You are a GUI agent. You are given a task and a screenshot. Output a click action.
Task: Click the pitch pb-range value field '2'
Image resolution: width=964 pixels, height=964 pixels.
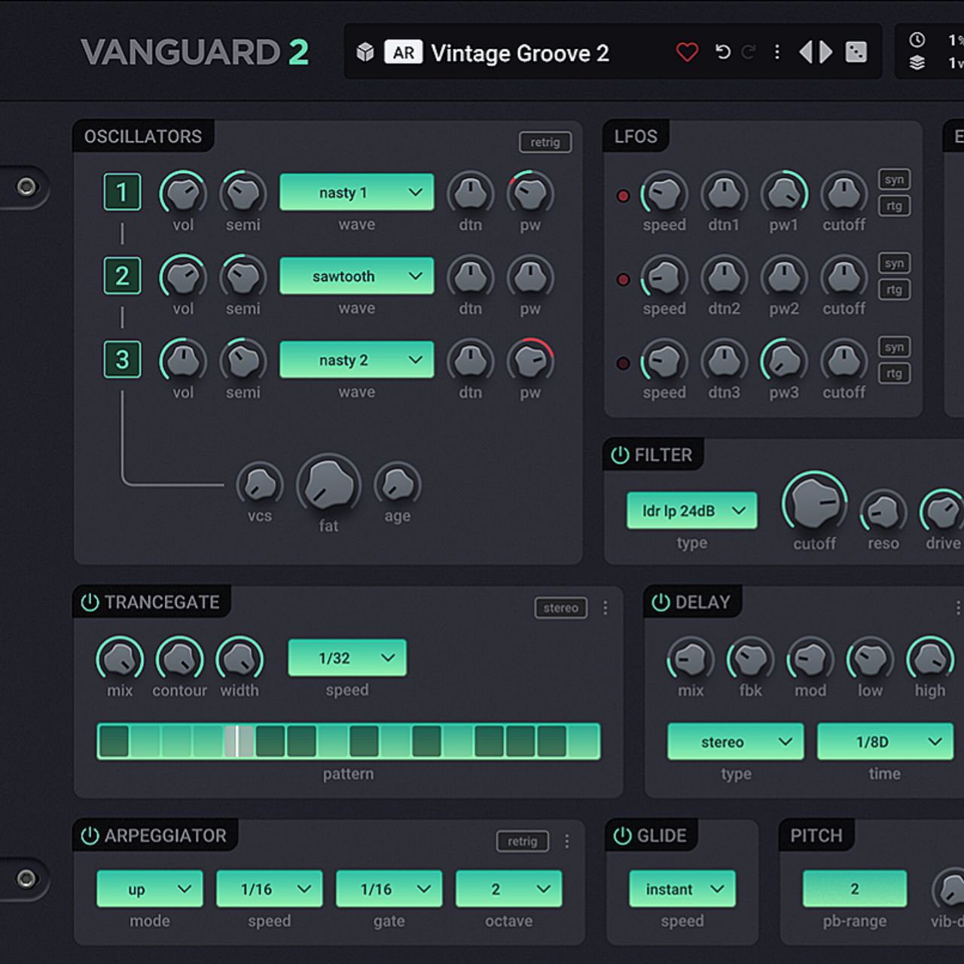[x=855, y=889]
